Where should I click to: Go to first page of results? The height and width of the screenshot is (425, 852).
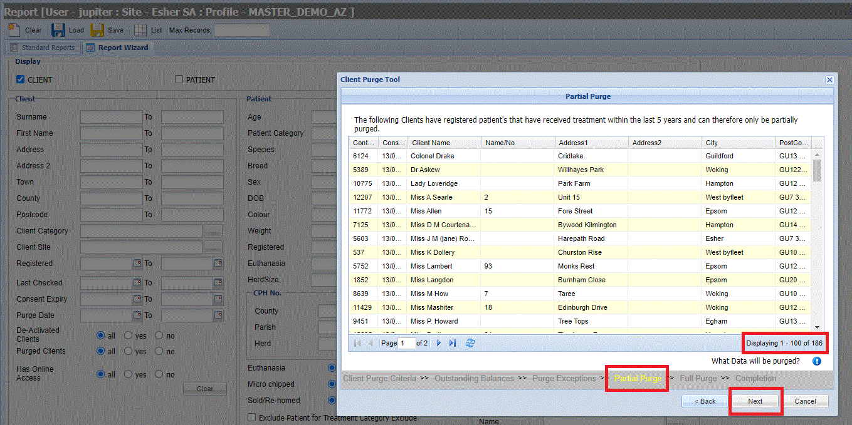click(357, 343)
